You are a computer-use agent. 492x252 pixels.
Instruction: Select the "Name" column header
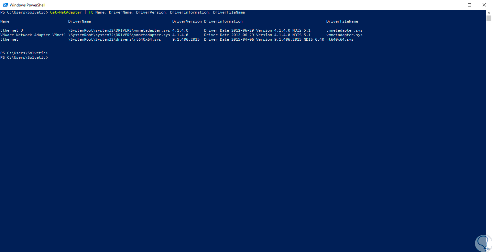point(5,21)
